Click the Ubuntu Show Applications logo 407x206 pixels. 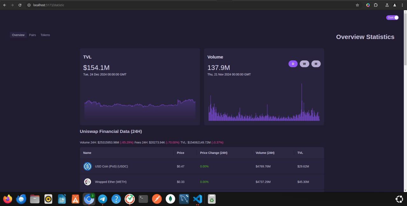(399, 199)
